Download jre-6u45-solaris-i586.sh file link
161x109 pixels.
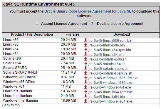pyautogui.click(x=108, y=59)
